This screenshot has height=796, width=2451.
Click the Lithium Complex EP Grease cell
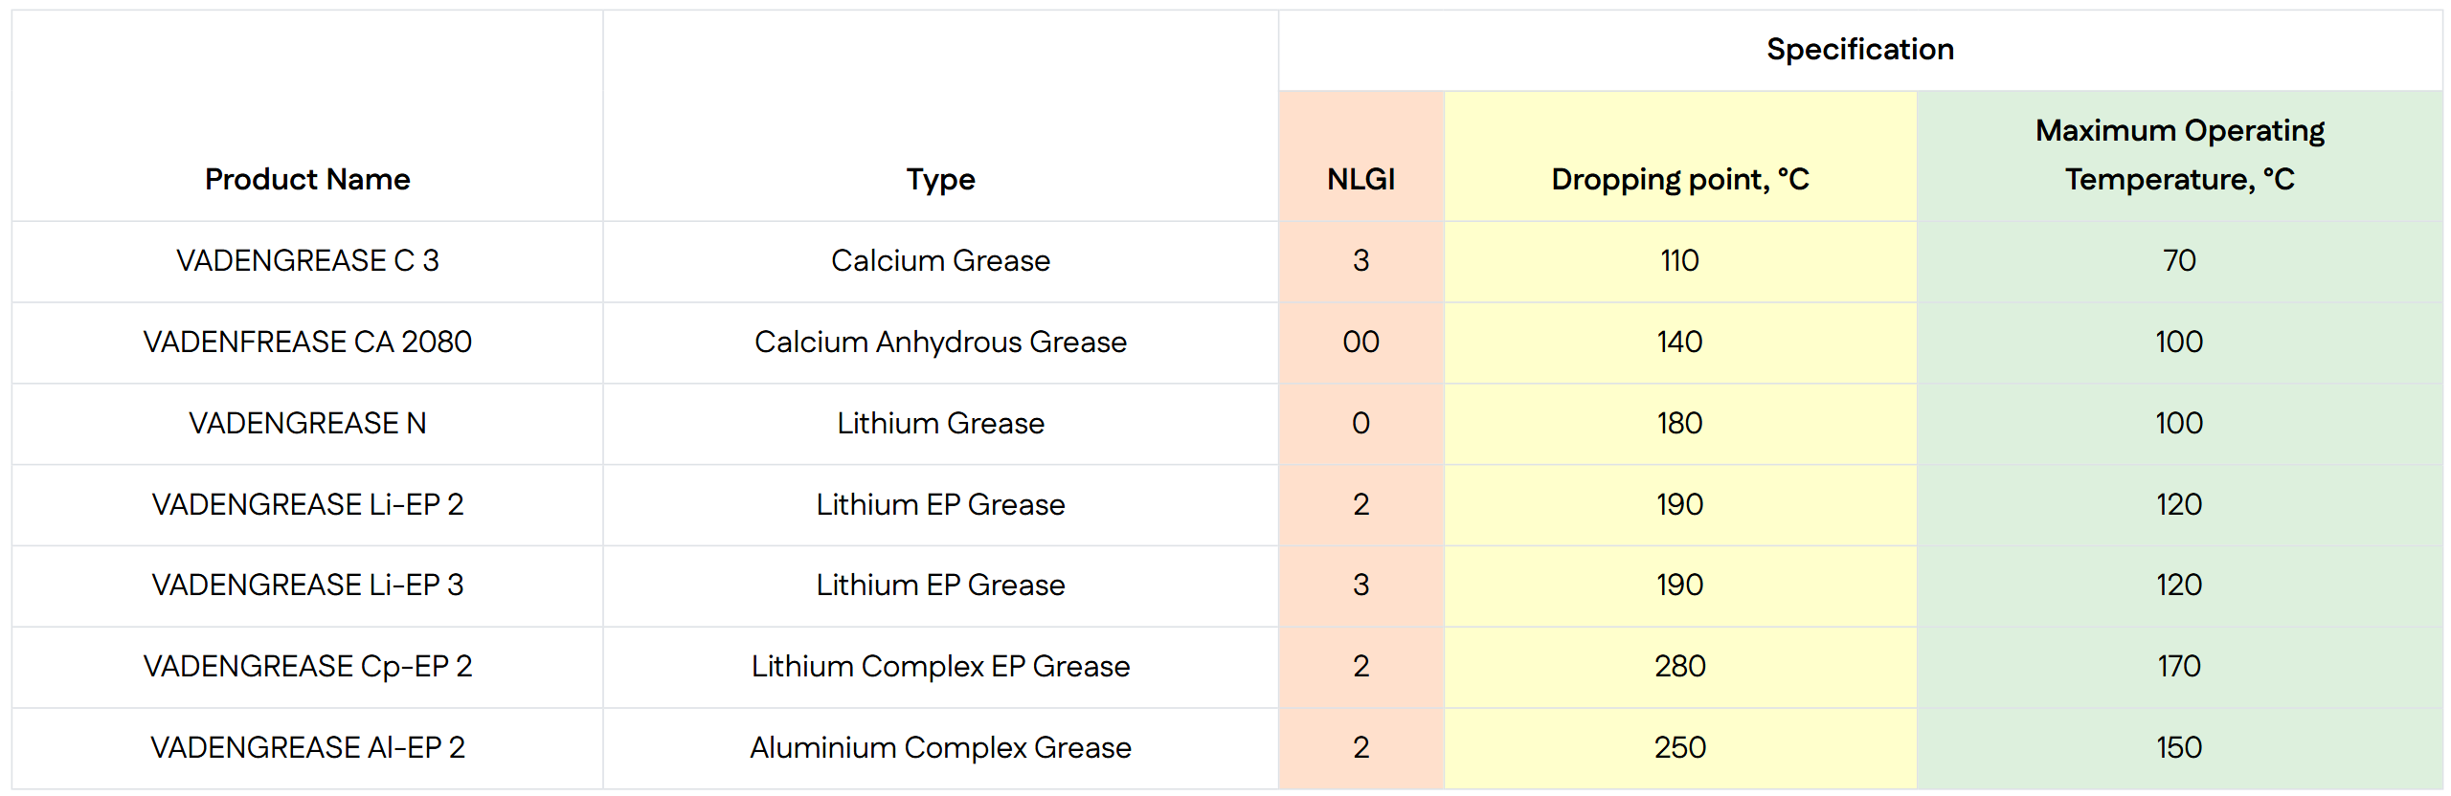coord(940,666)
